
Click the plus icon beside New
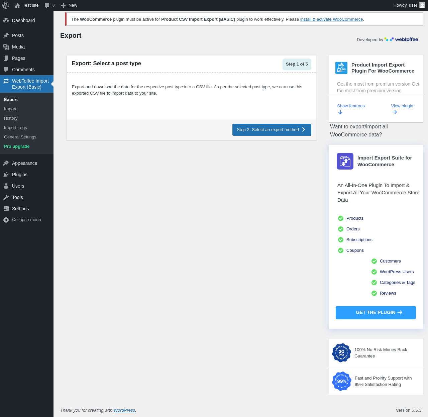[x=63, y=5]
